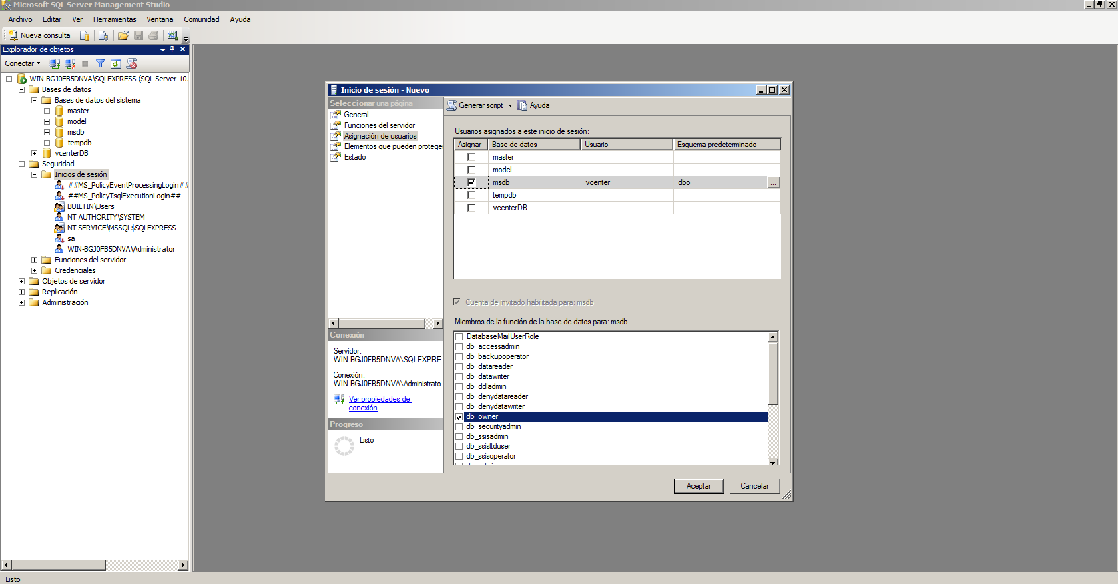Click the disconnect server icon
Screen dimensions: 1118x584
click(x=70, y=64)
